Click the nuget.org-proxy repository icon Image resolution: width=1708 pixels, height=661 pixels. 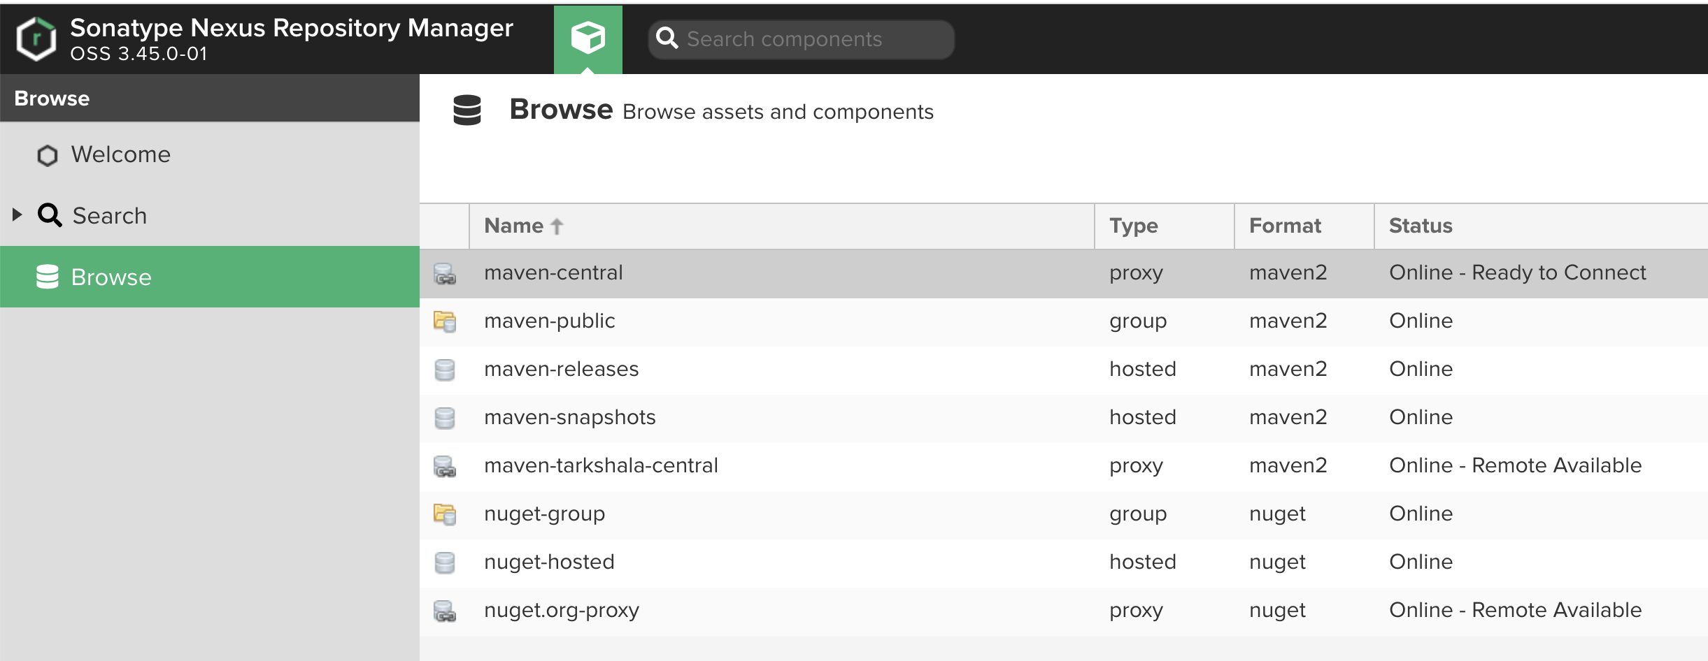(x=445, y=611)
